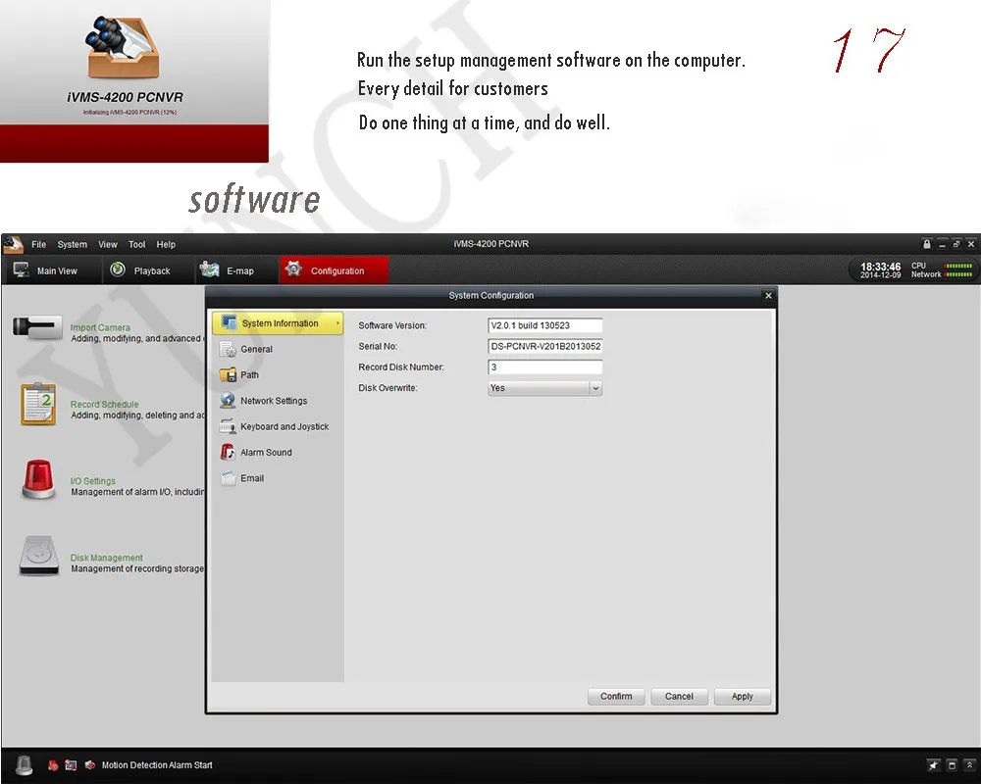981x784 pixels.
Task: Click the Record Schedule clipboard icon
Action: [x=38, y=405]
